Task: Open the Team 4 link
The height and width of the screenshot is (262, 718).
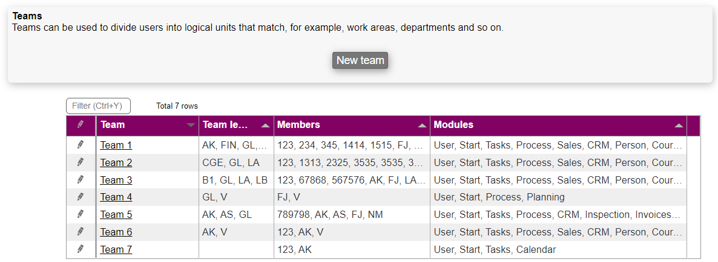Action: coord(116,197)
